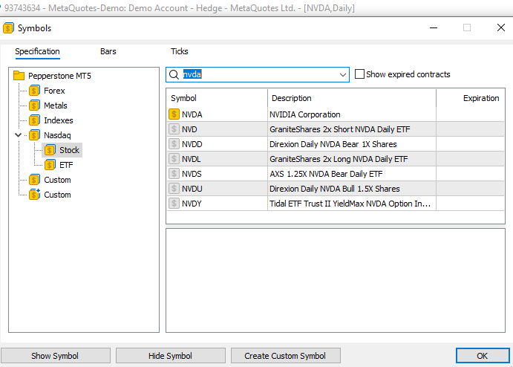Confirm with the OK button
This screenshot has width=513, height=367.
pos(483,356)
